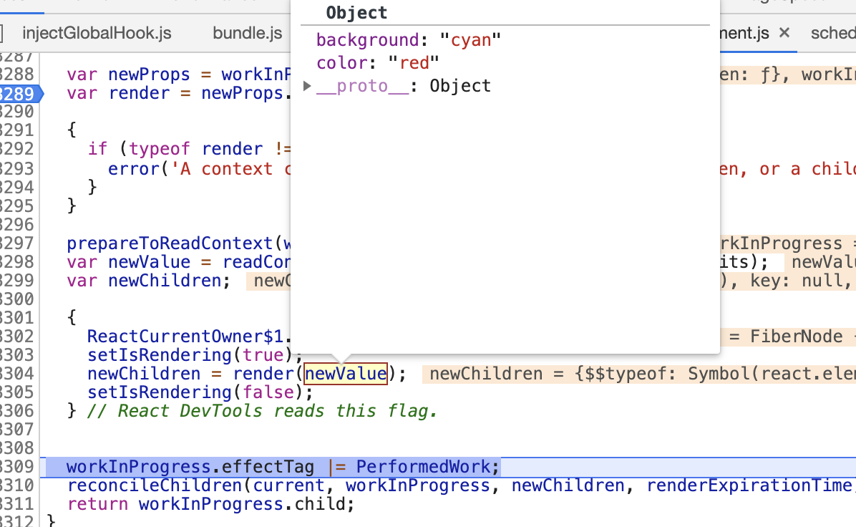Viewport: 856px width, 527px height.
Task: Click the inline newChildren value preview
Action: (x=638, y=374)
